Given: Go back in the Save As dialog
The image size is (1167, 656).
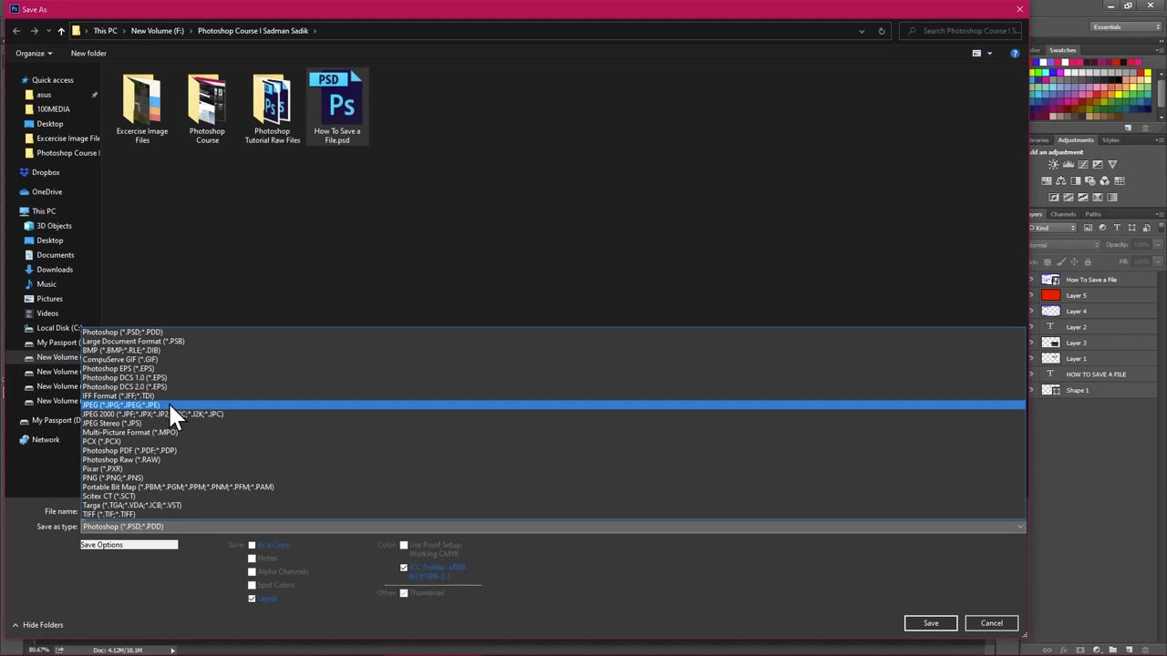Looking at the screenshot, I should point(16,31).
